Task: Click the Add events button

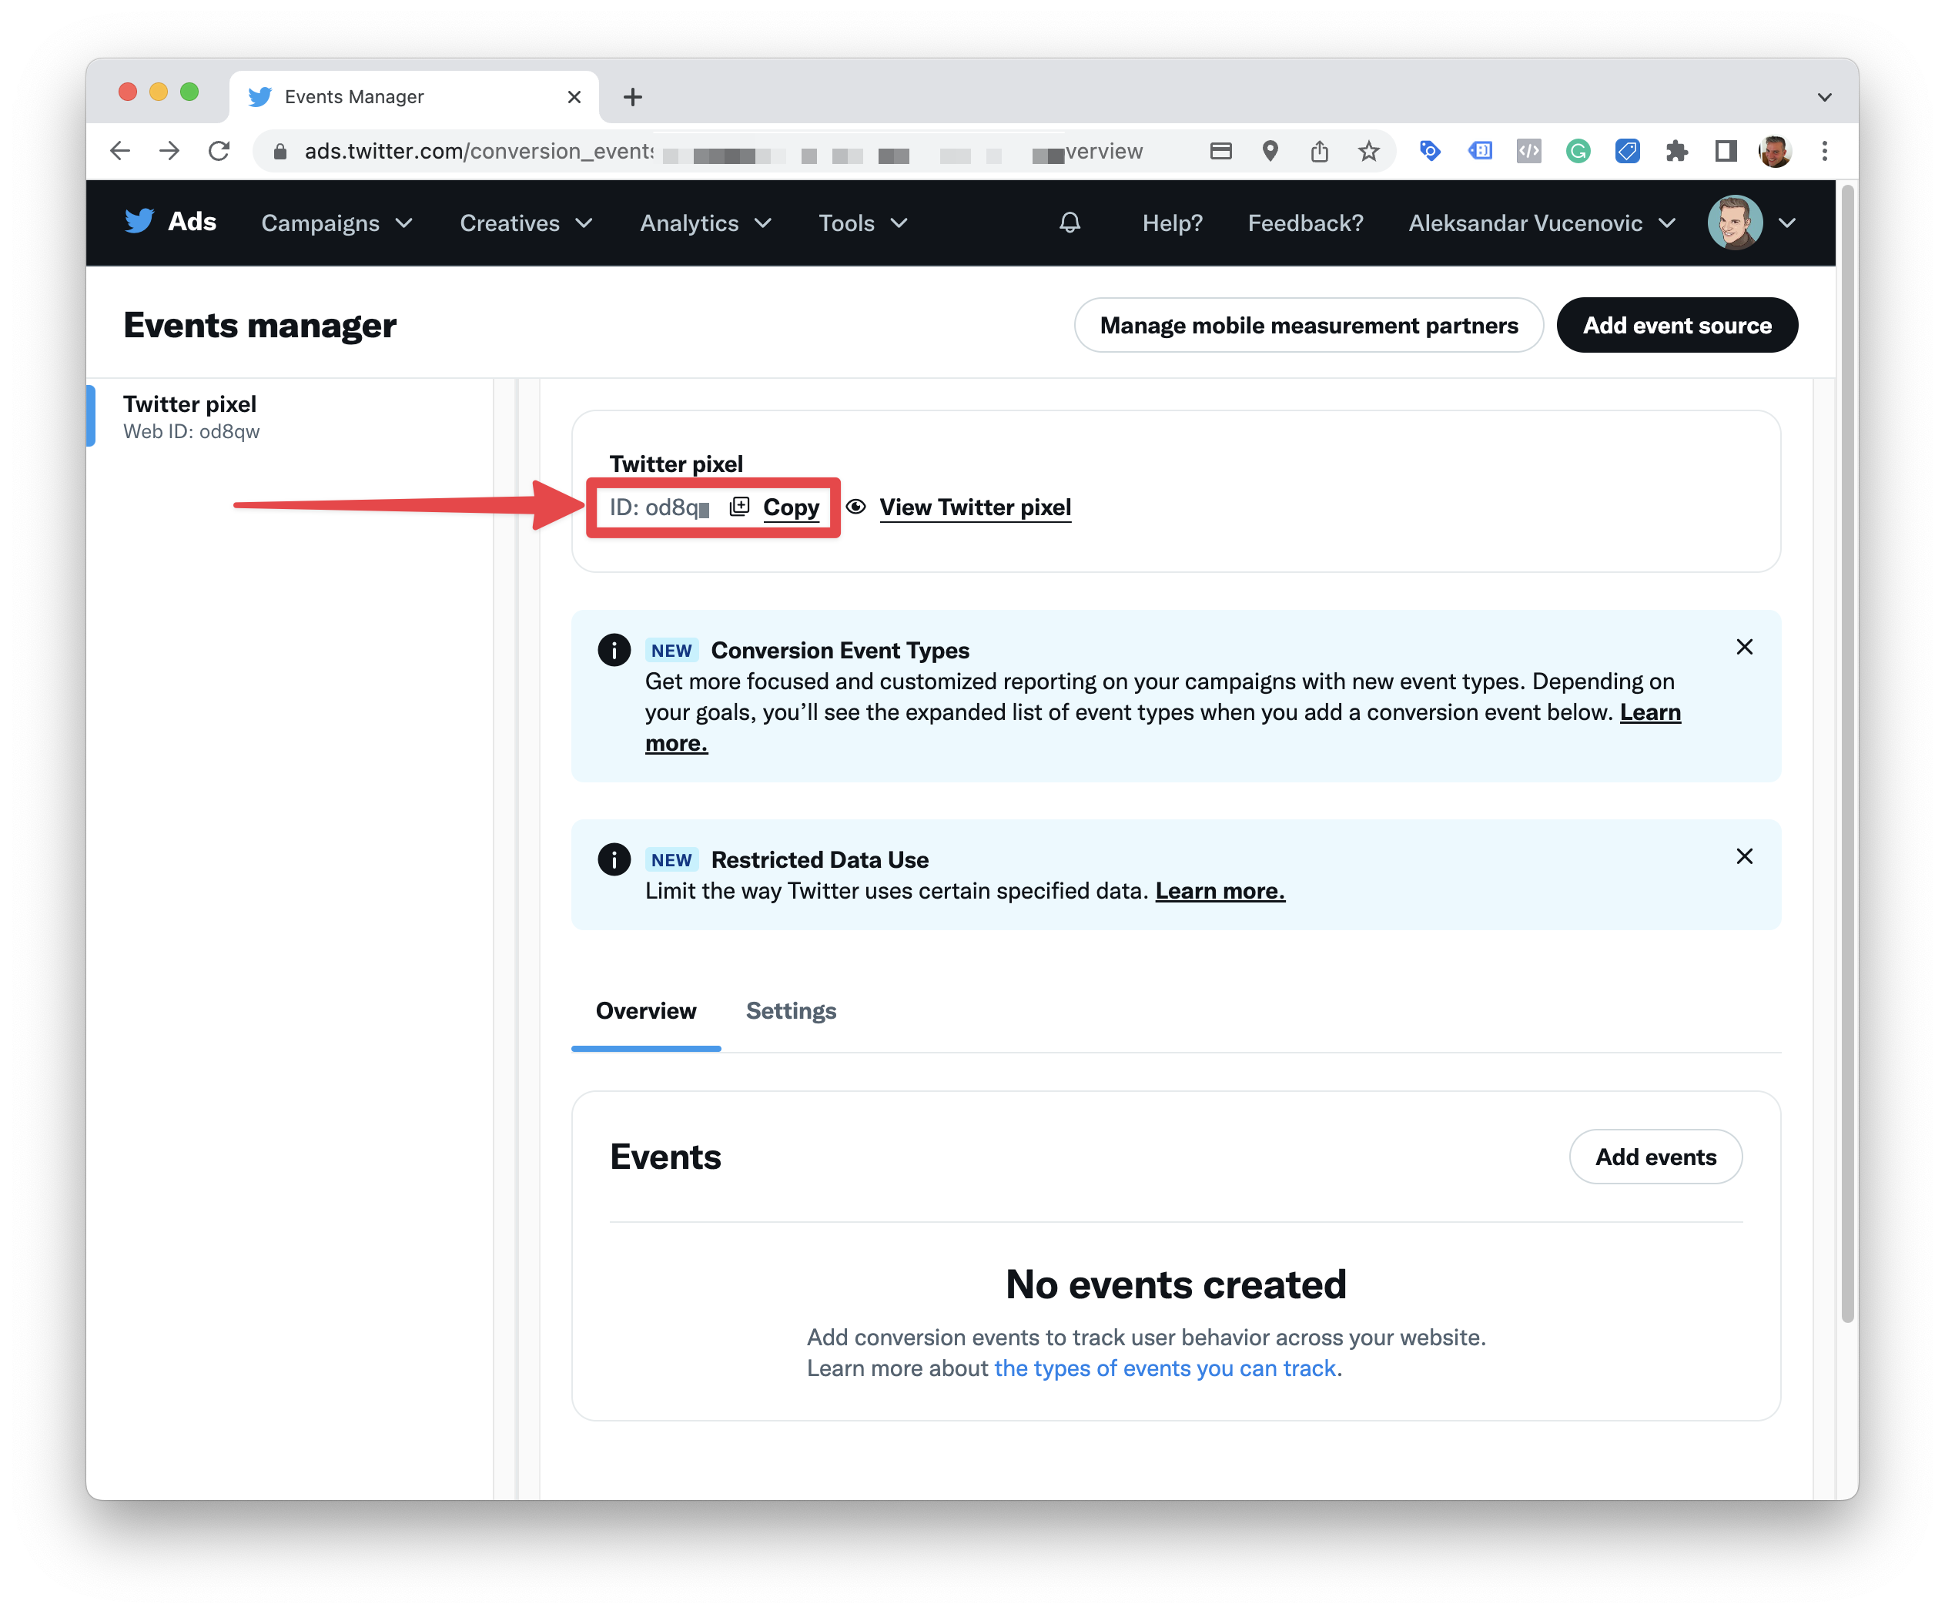Action: tap(1656, 1157)
